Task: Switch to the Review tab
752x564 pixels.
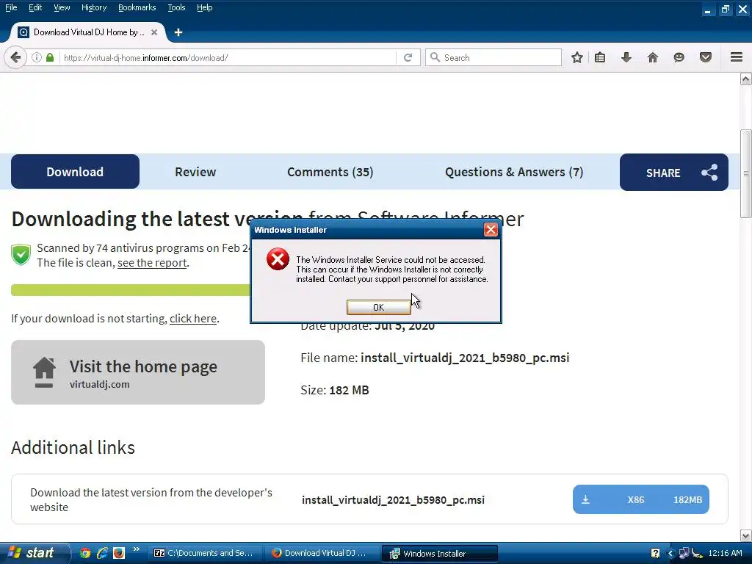Action: (x=195, y=172)
